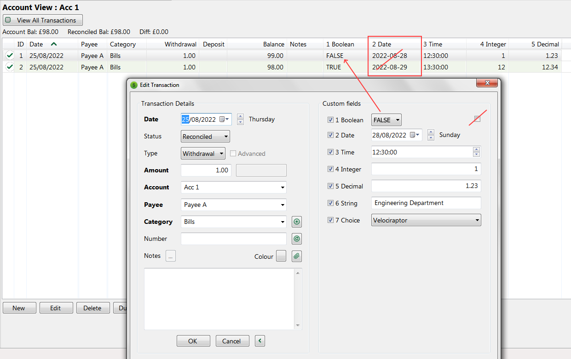Uncheck the 6 String custom field
The image size is (571, 359).
click(330, 203)
